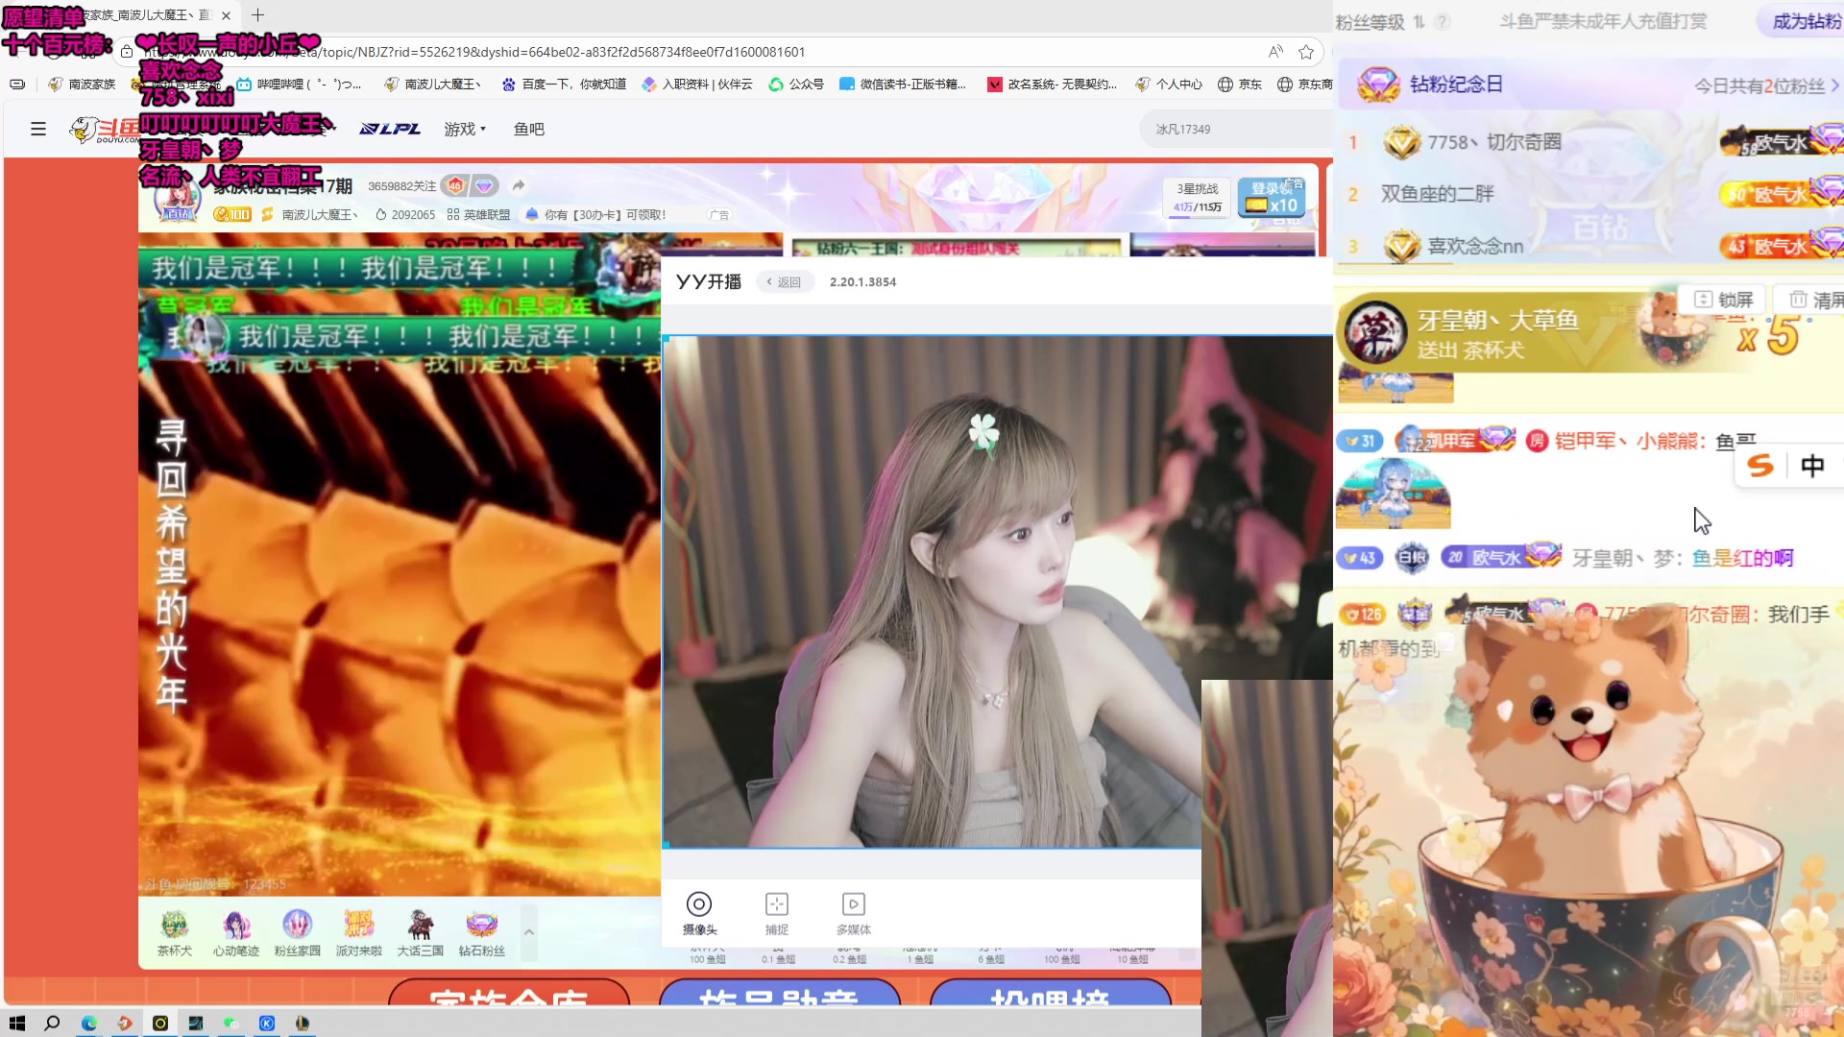1844x1037 pixels.
Task: Select 摄像头 source in YY开播
Action: tap(699, 913)
